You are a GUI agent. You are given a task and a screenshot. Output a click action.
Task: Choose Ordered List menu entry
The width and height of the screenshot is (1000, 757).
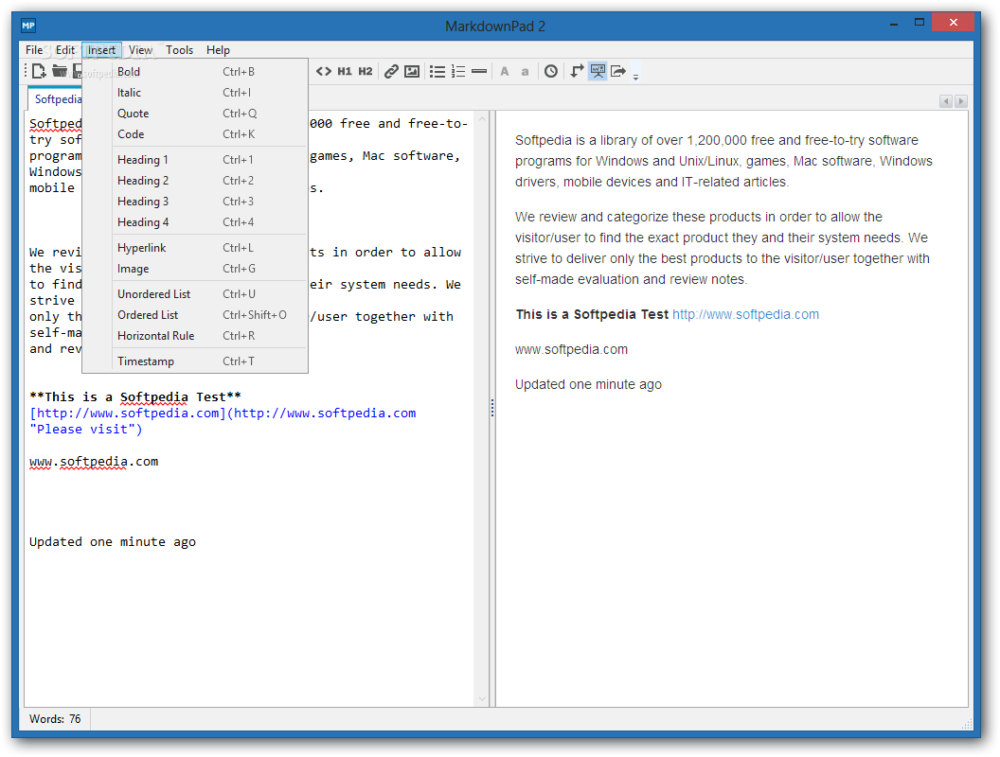(195, 315)
